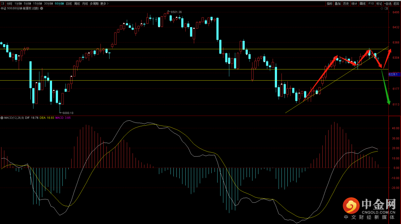401x224 pixels.
Task: Expand the 更多 periods menu
Action: pos(104,4)
